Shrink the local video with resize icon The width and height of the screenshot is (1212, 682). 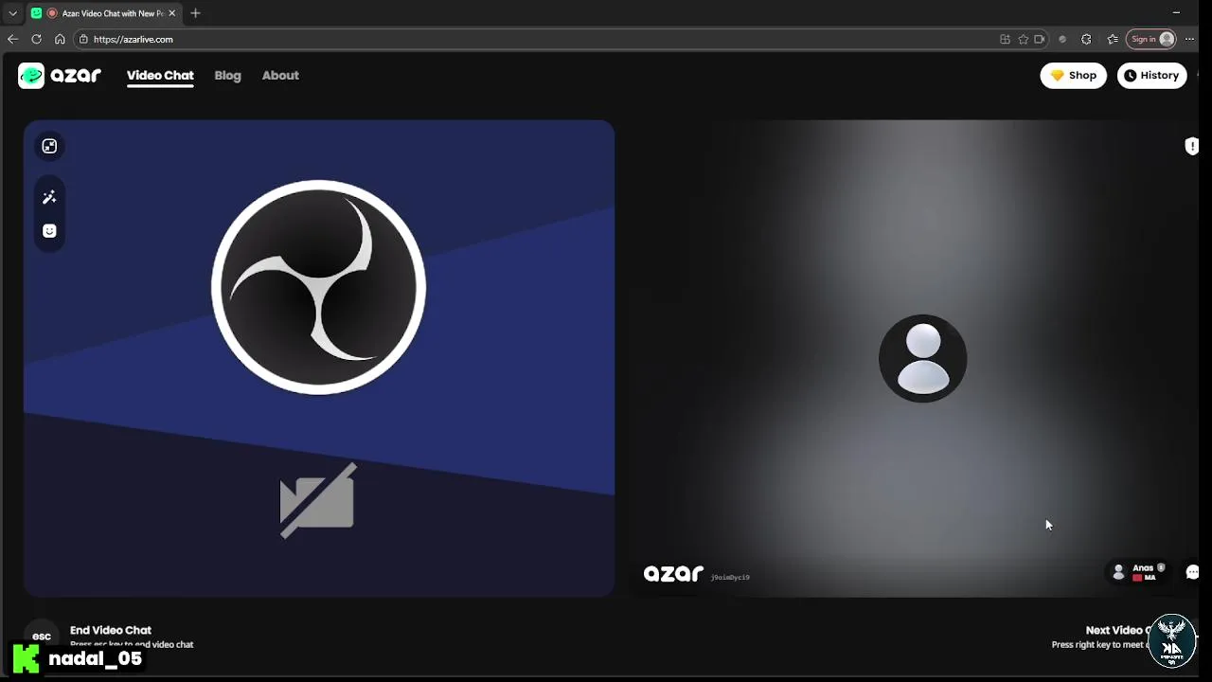click(49, 146)
